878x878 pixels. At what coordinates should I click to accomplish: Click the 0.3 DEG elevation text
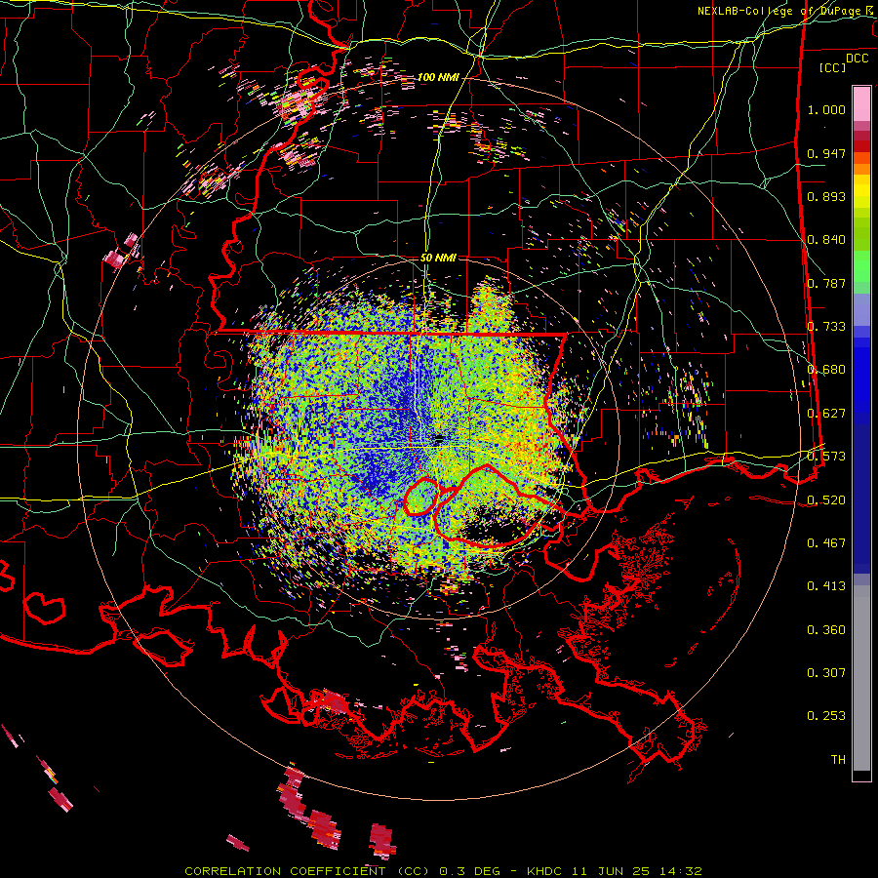coord(471,871)
